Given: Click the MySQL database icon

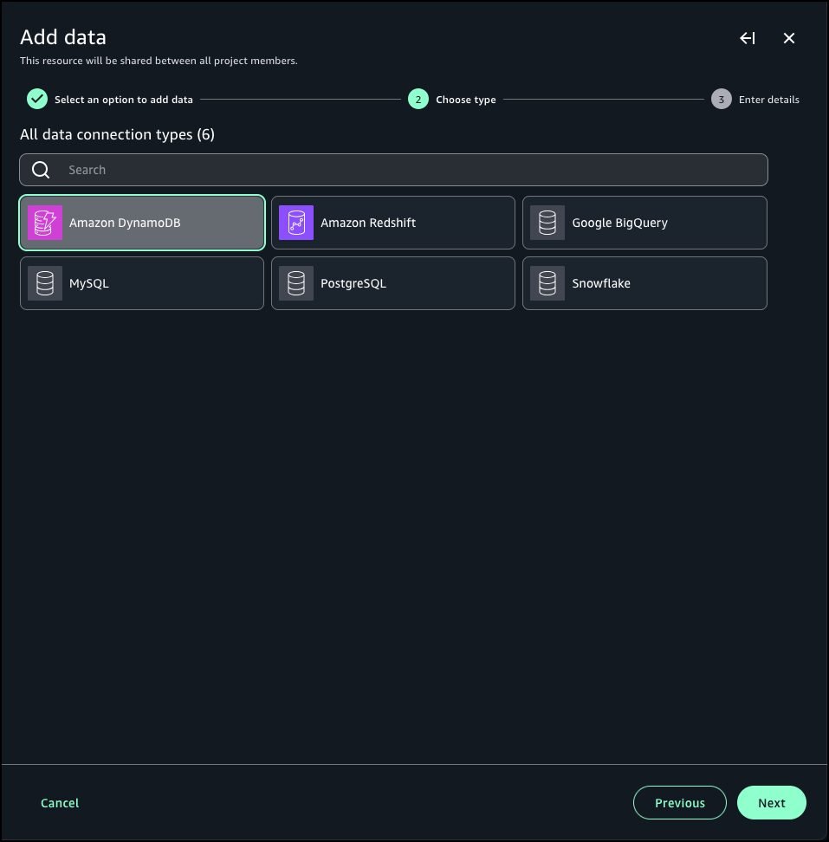Looking at the screenshot, I should coord(45,283).
